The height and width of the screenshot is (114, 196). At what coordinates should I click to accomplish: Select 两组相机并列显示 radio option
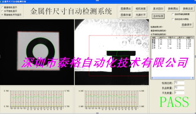point(2,15)
